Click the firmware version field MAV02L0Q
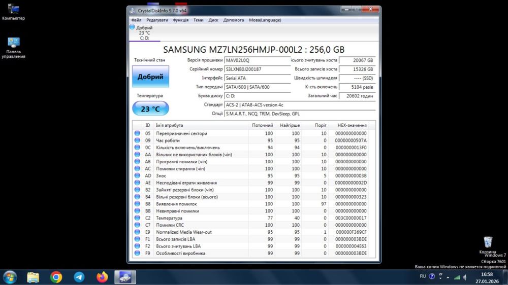This screenshot has width=508, height=285. tap(258, 60)
